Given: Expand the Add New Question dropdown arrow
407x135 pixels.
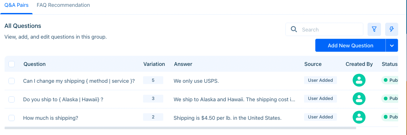Looking at the screenshot, I should coord(392,45).
